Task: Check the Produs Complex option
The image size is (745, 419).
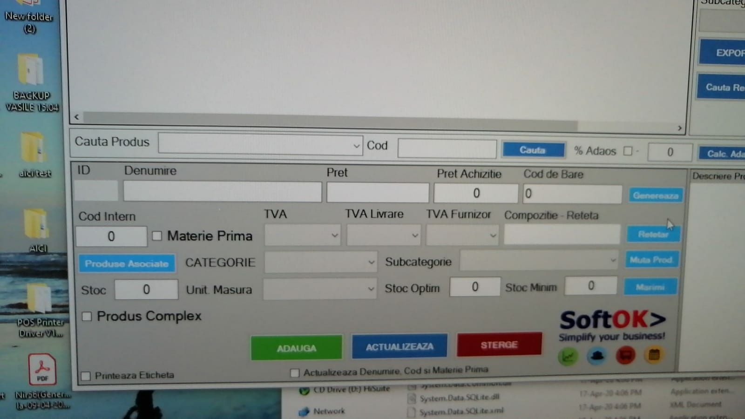Action: click(87, 317)
